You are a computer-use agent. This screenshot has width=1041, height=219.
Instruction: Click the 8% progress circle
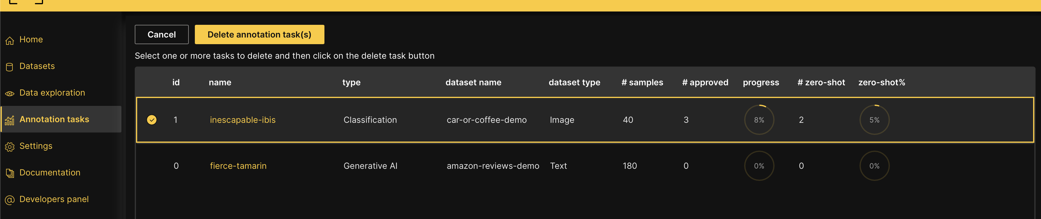759,120
